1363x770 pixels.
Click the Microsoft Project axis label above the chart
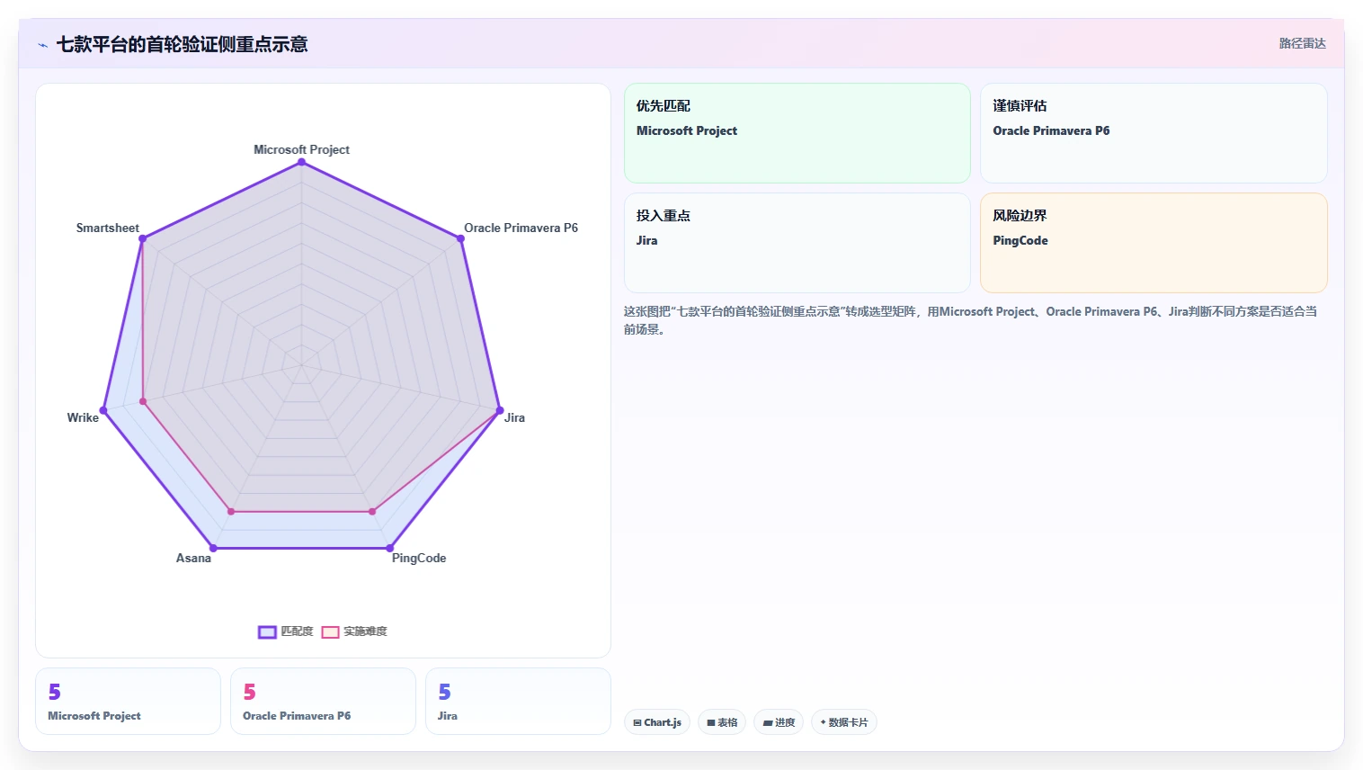[x=301, y=150]
